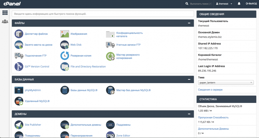The width and height of the screenshot is (259, 138).
Task: Click the ВЫХОД logout button
Action: [251, 4]
